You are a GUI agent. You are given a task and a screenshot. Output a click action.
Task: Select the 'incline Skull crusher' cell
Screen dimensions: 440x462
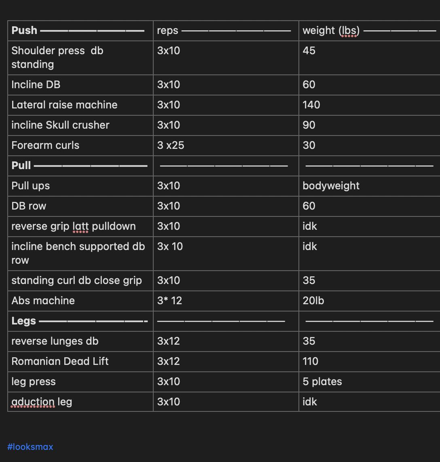tap(80, 125)
